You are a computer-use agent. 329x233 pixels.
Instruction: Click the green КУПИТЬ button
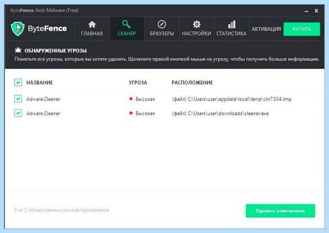(302, 29)
